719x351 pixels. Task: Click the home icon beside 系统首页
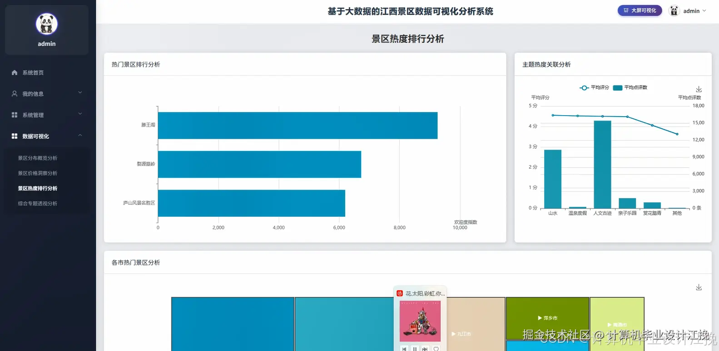pos(15,73)
